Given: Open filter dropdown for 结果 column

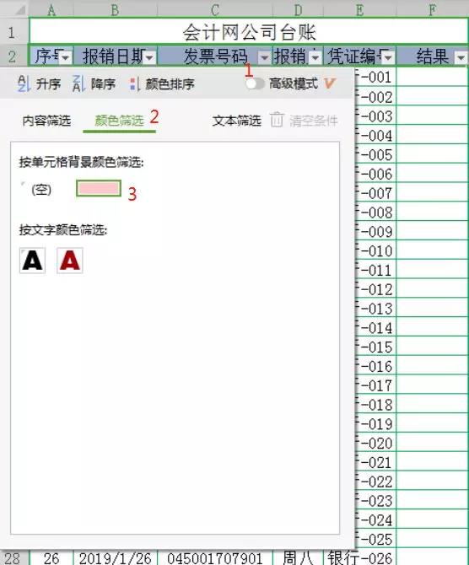Looking at the screenshot, I should click(461, 57).
